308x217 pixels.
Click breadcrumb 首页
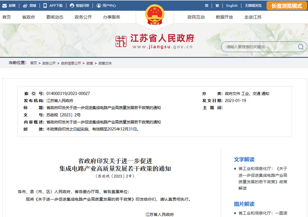point(34,63)
